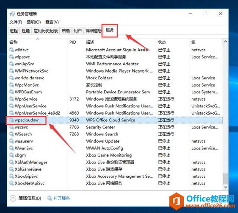Switch to the 启动 tab
Screen dimensions: 238x213
click(66, 31)
